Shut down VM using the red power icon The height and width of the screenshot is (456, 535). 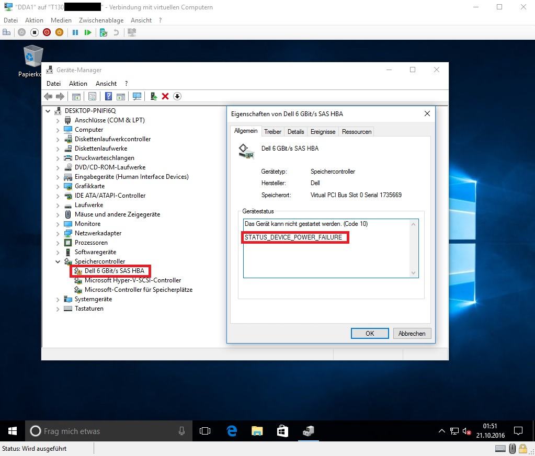(47, 32)
